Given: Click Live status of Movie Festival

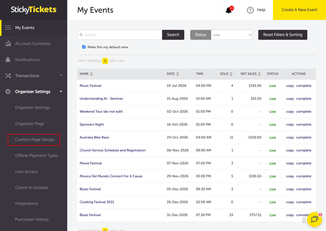Looking at the screenshot, I should [272, 163].
